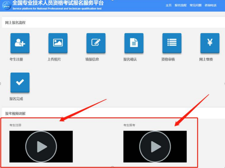Open the 填报信息 form-filling icon

96,43
